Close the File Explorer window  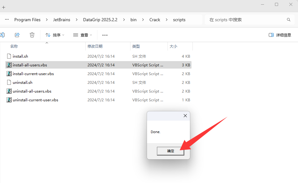click(291, 4)
